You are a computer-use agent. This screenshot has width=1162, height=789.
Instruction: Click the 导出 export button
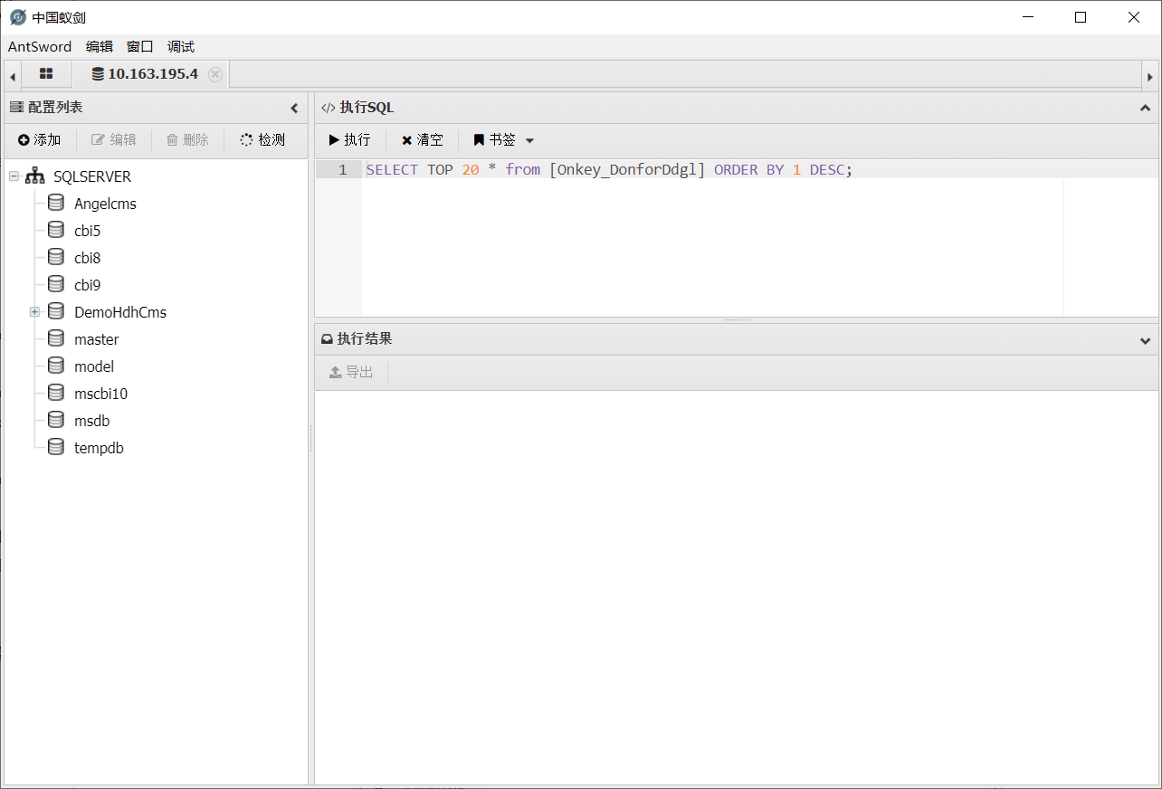[x=351, y=372]
